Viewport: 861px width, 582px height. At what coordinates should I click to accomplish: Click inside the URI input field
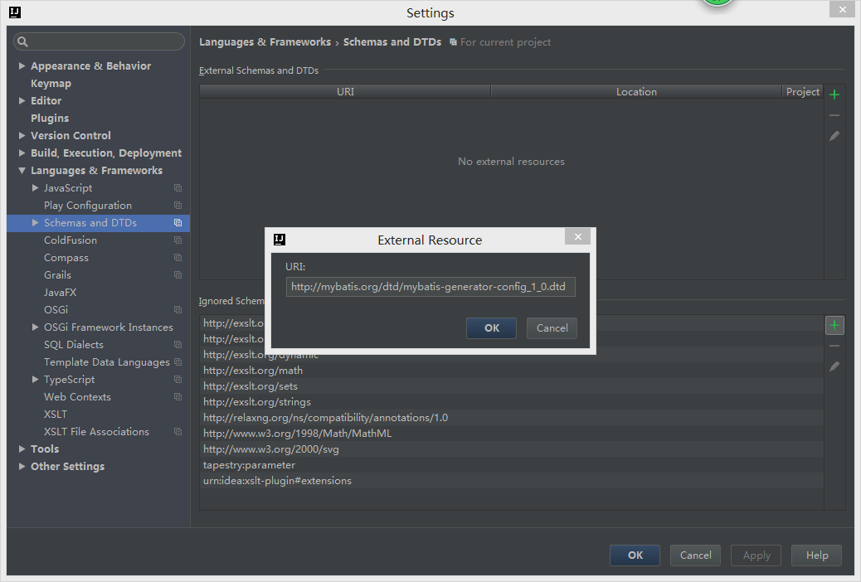pos(430,286)
